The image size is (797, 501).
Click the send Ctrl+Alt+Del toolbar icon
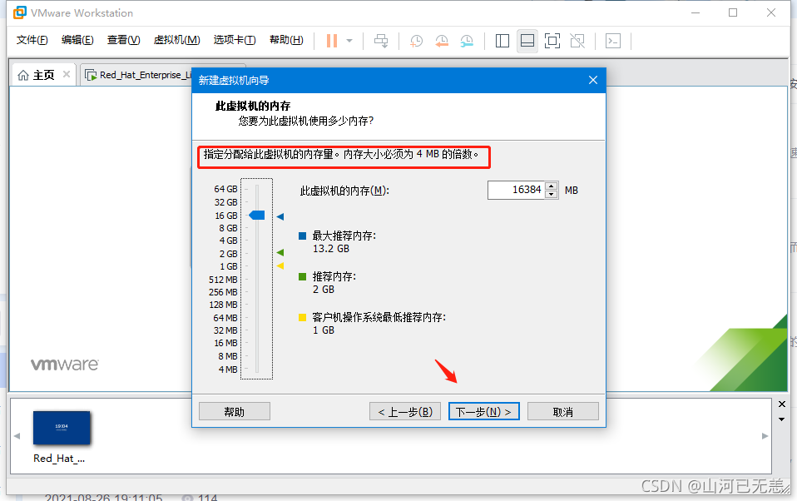[x=381, y=41]
